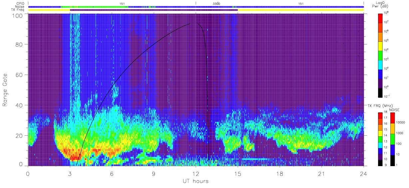Viewport: 409px width, 188px height.
Task: Pick the purple segment of TX FRQ colorbar
Action: coord(380,157)
